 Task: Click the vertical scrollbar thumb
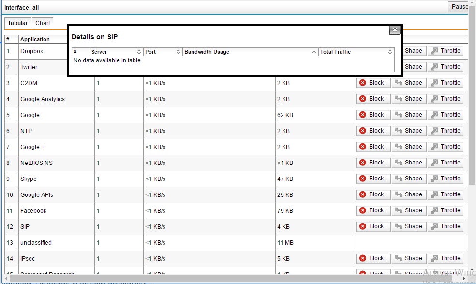point(472,94)
